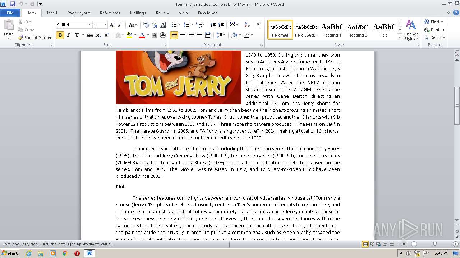
Task: Open the References tab
Action: tap(110, 13)
